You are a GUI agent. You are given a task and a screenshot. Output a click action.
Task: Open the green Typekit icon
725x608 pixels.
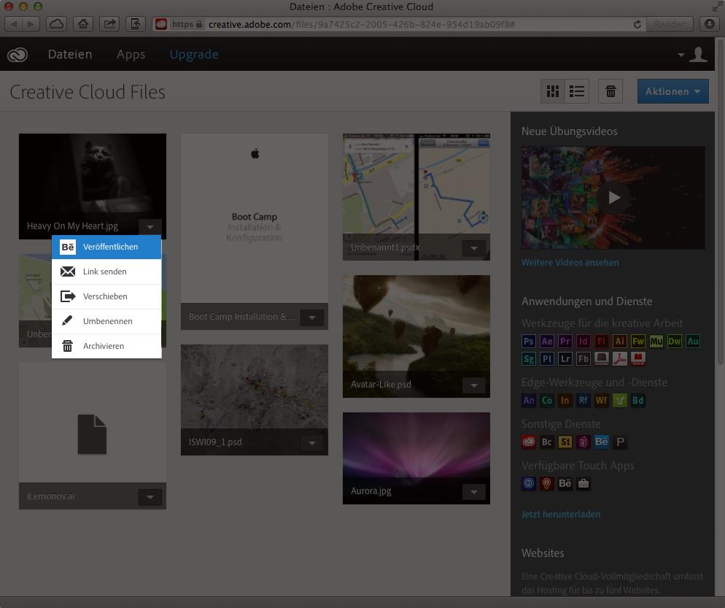(619, 400)
